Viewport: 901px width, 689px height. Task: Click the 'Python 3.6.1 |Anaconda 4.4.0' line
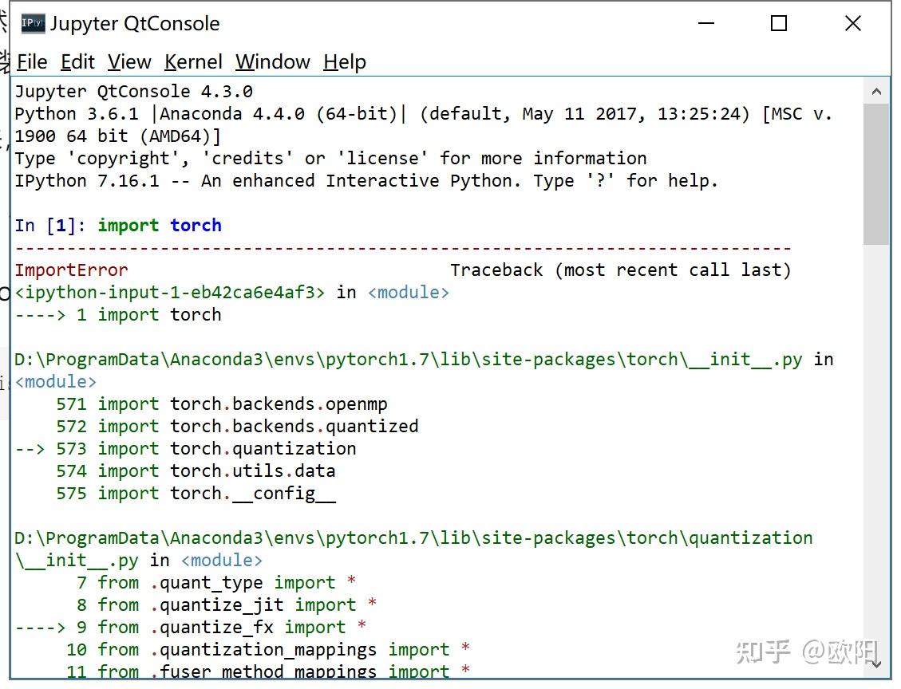[424, 114]
